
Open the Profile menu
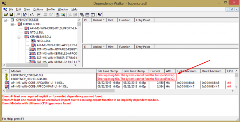[50, 9]
